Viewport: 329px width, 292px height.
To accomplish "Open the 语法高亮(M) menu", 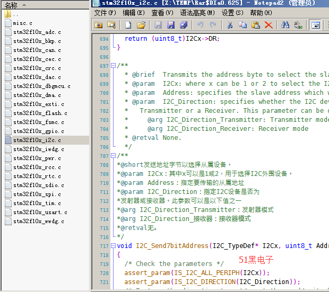I will pyautogui.click(x=197, y=13).
